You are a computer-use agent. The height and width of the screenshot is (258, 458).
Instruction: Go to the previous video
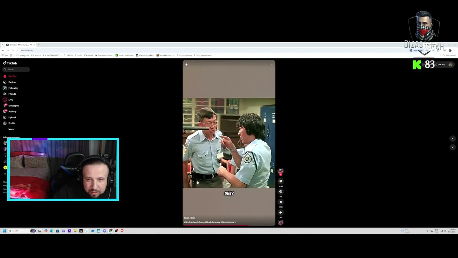[453, 139]
